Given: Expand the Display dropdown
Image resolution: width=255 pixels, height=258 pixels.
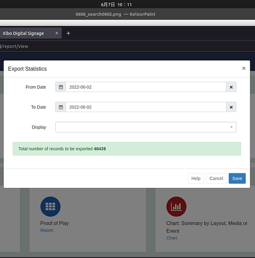Looking at the screenshot, I should (146, 127).
